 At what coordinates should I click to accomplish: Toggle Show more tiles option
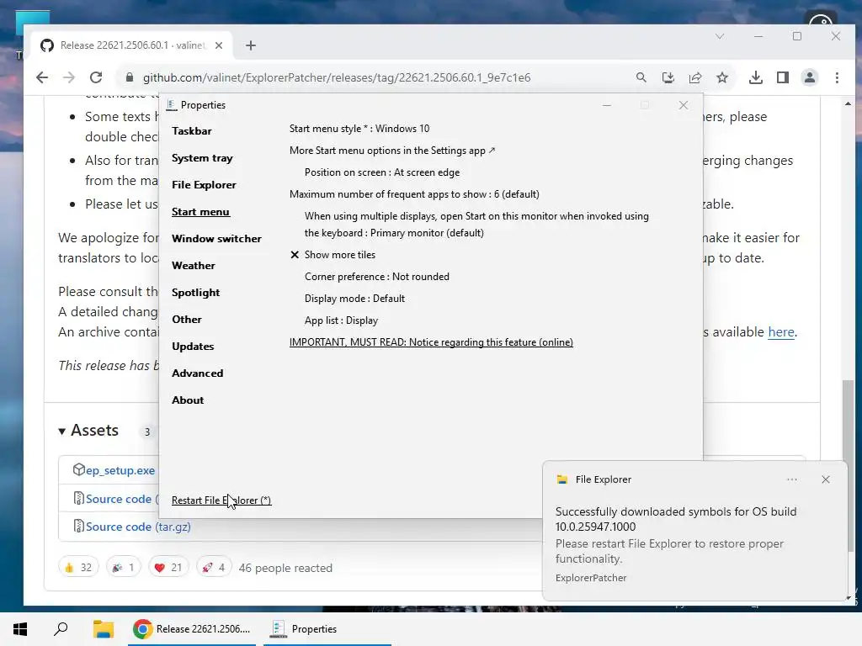(x=333, y=255)
